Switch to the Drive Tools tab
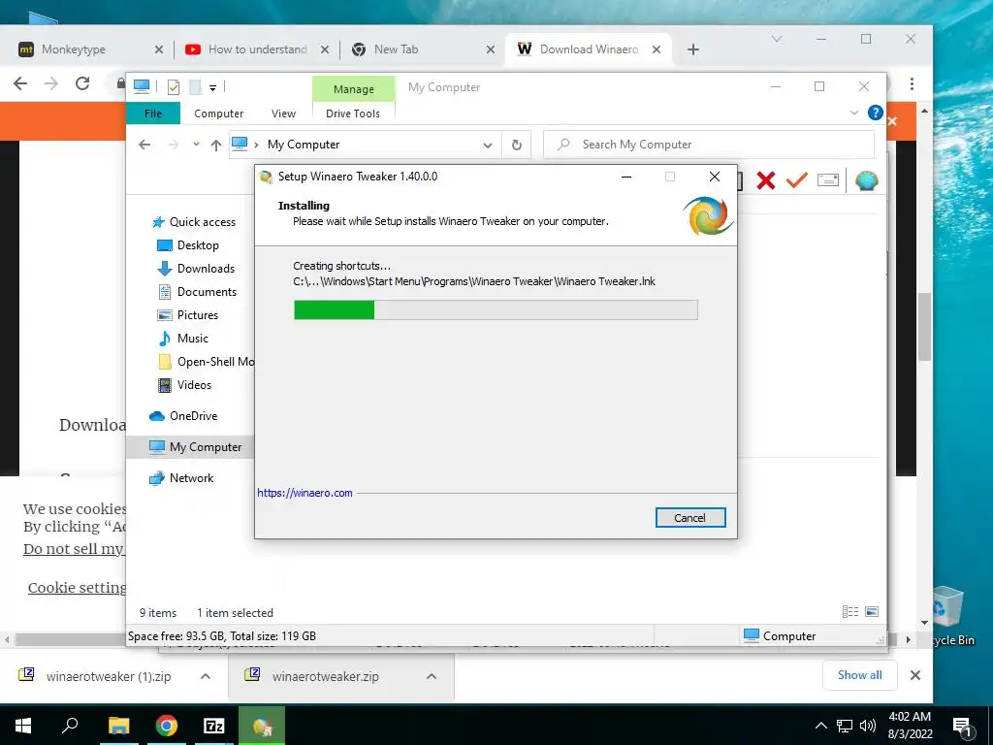Image resolution: width=993 pixels, height=745 pixels. point(353,113)
